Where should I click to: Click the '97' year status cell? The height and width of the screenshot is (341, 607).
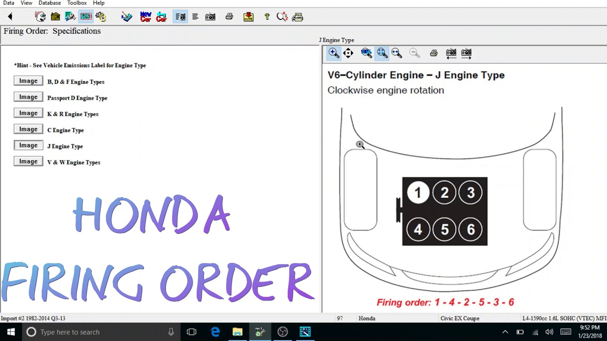pyautogui.click(x=340, y=318)
